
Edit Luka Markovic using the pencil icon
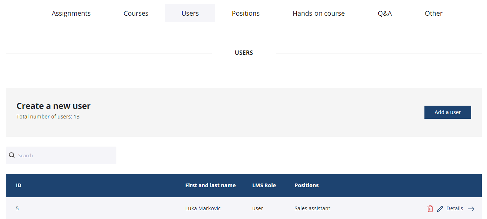click(x=440, y=209)
